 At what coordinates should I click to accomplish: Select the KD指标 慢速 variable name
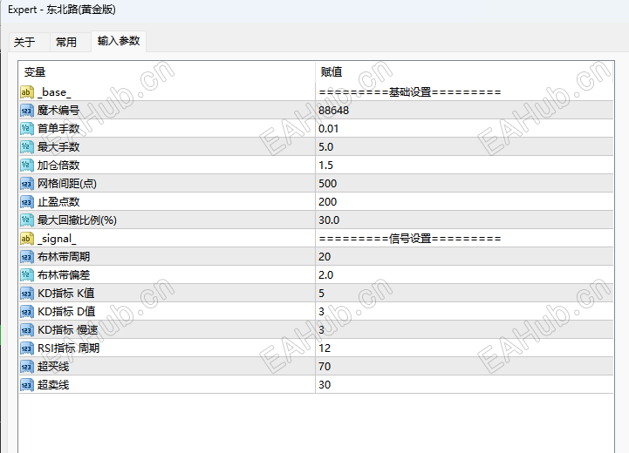click(x=68, y=330)
